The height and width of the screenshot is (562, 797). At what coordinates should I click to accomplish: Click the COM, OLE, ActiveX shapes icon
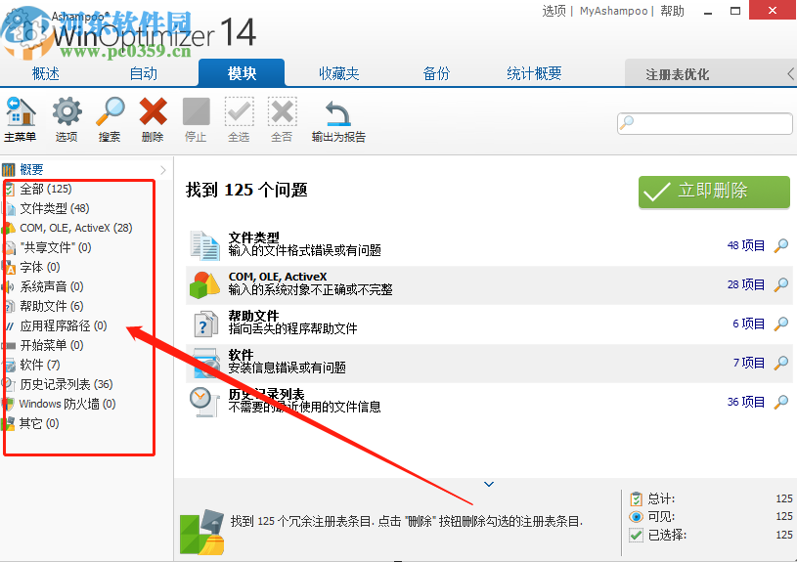click(204, 284)
